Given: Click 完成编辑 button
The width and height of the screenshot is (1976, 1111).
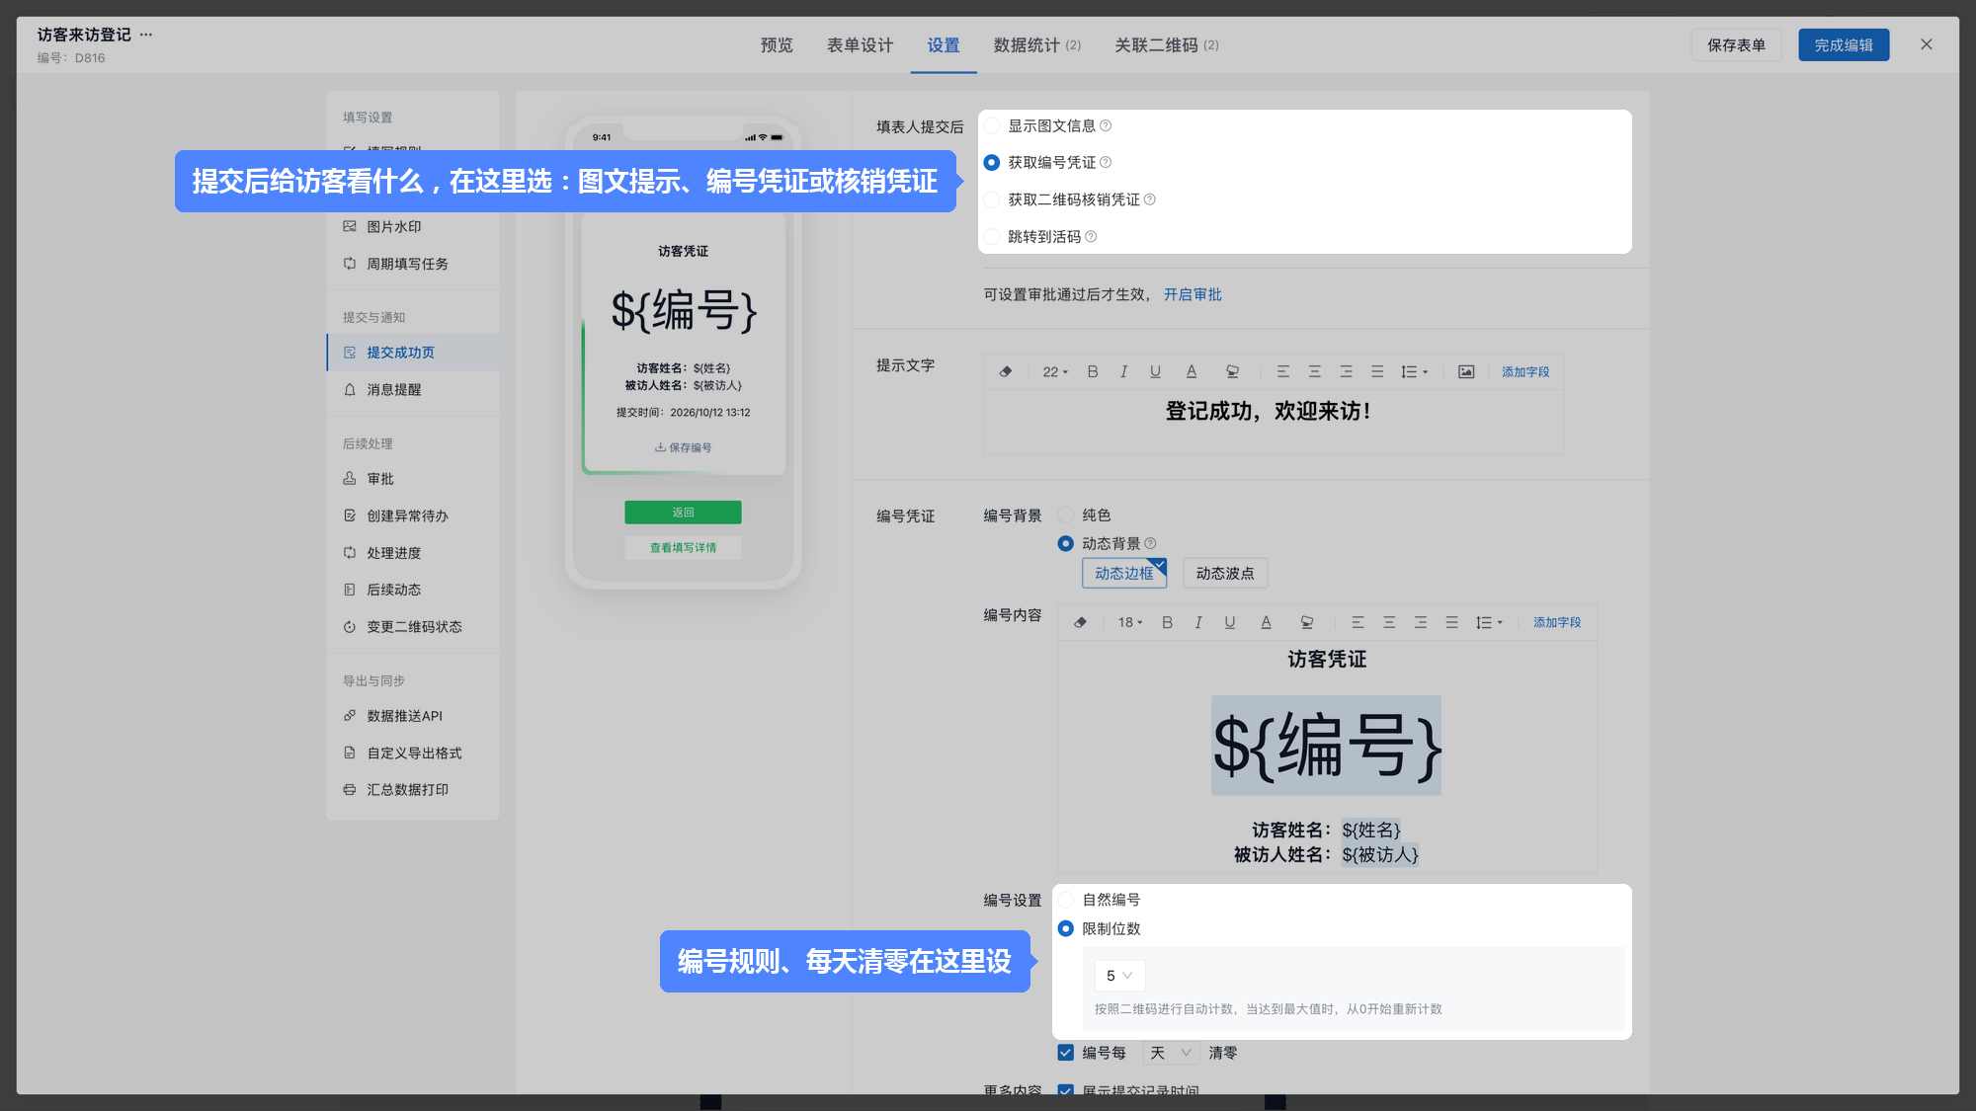Looking at the screenshot, I should coord(1844,44).
